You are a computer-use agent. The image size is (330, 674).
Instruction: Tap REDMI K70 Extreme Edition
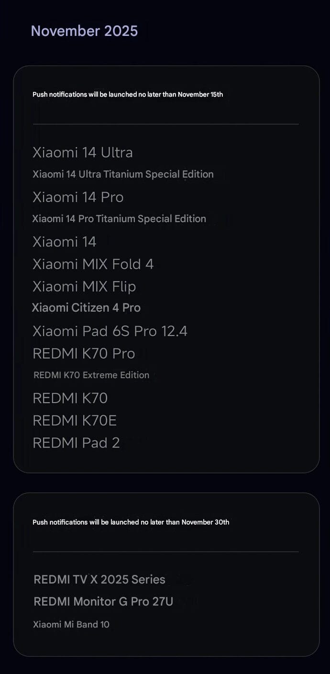pyautogui.click(x=91, y=375)
